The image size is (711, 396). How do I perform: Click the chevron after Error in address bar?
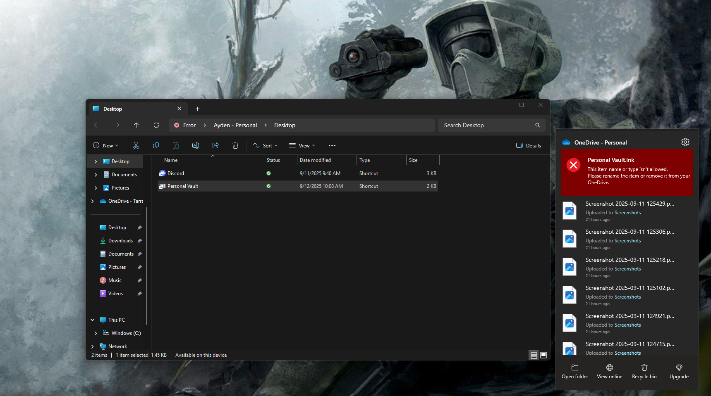click(x=205, y=125)
